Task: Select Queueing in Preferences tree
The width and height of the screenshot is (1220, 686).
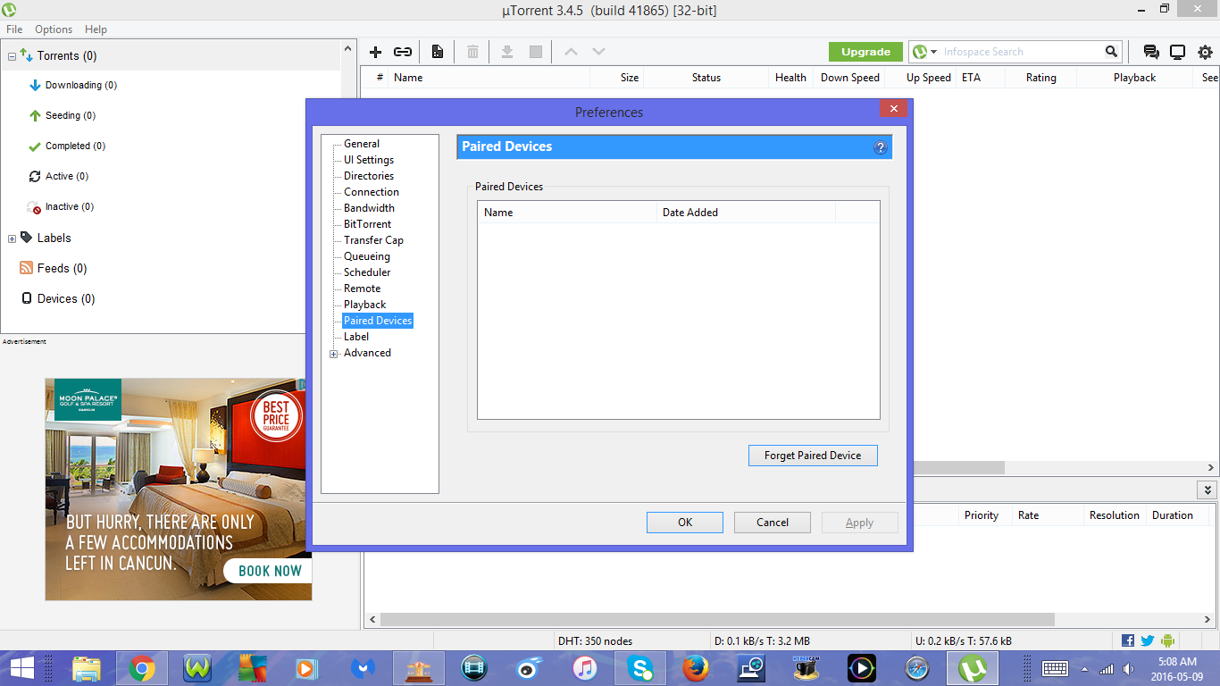Action: point(367,256)
